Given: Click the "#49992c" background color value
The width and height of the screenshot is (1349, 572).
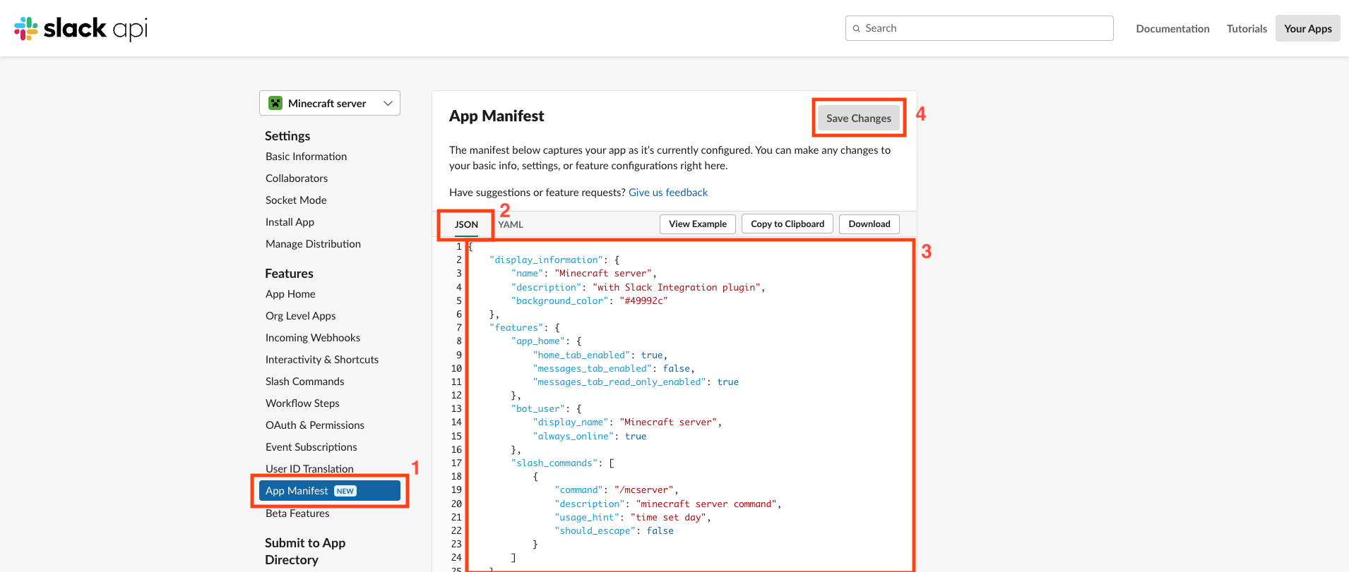Looking at the screenshot, I should 644,300.
